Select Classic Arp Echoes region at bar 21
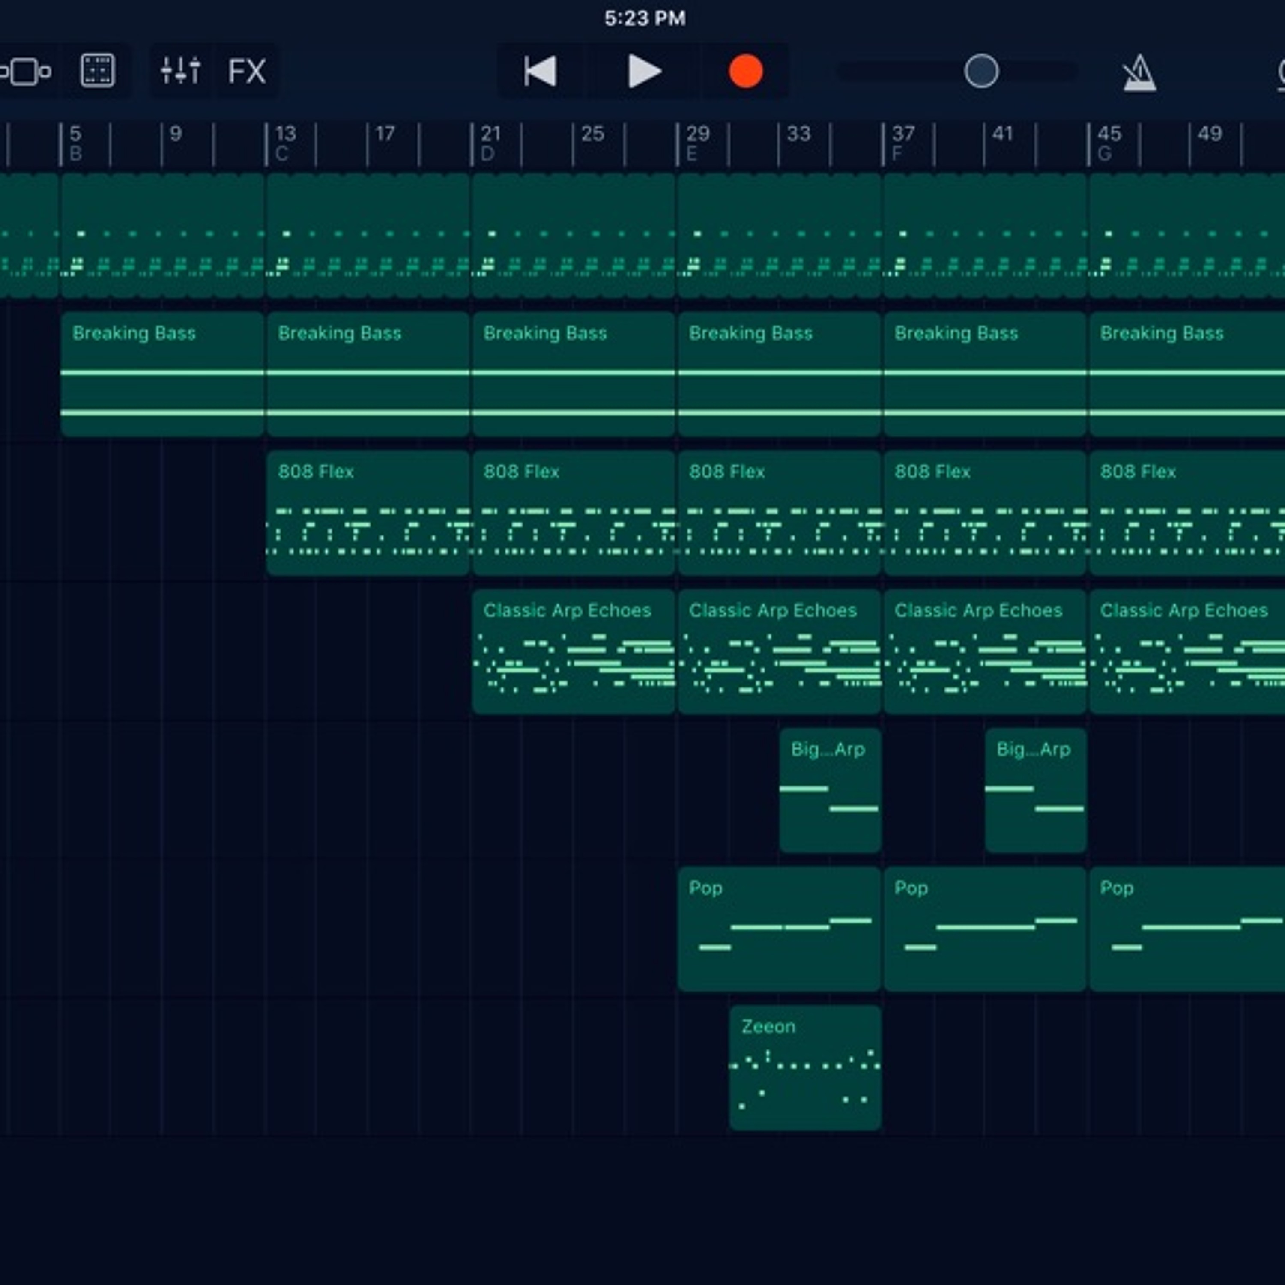The image size is (1285, 1285). [x=574, y=652]
